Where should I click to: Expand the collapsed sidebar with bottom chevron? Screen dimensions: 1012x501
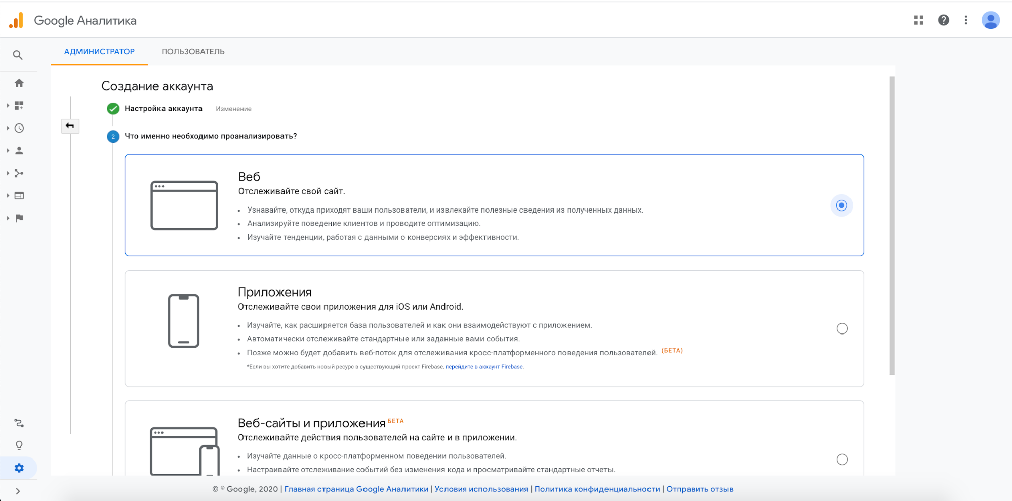pos(18,491)
